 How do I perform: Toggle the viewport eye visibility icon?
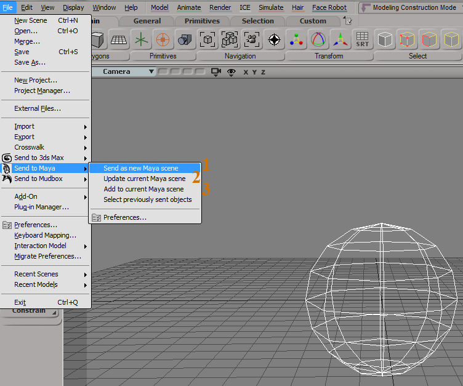(231, 72)
